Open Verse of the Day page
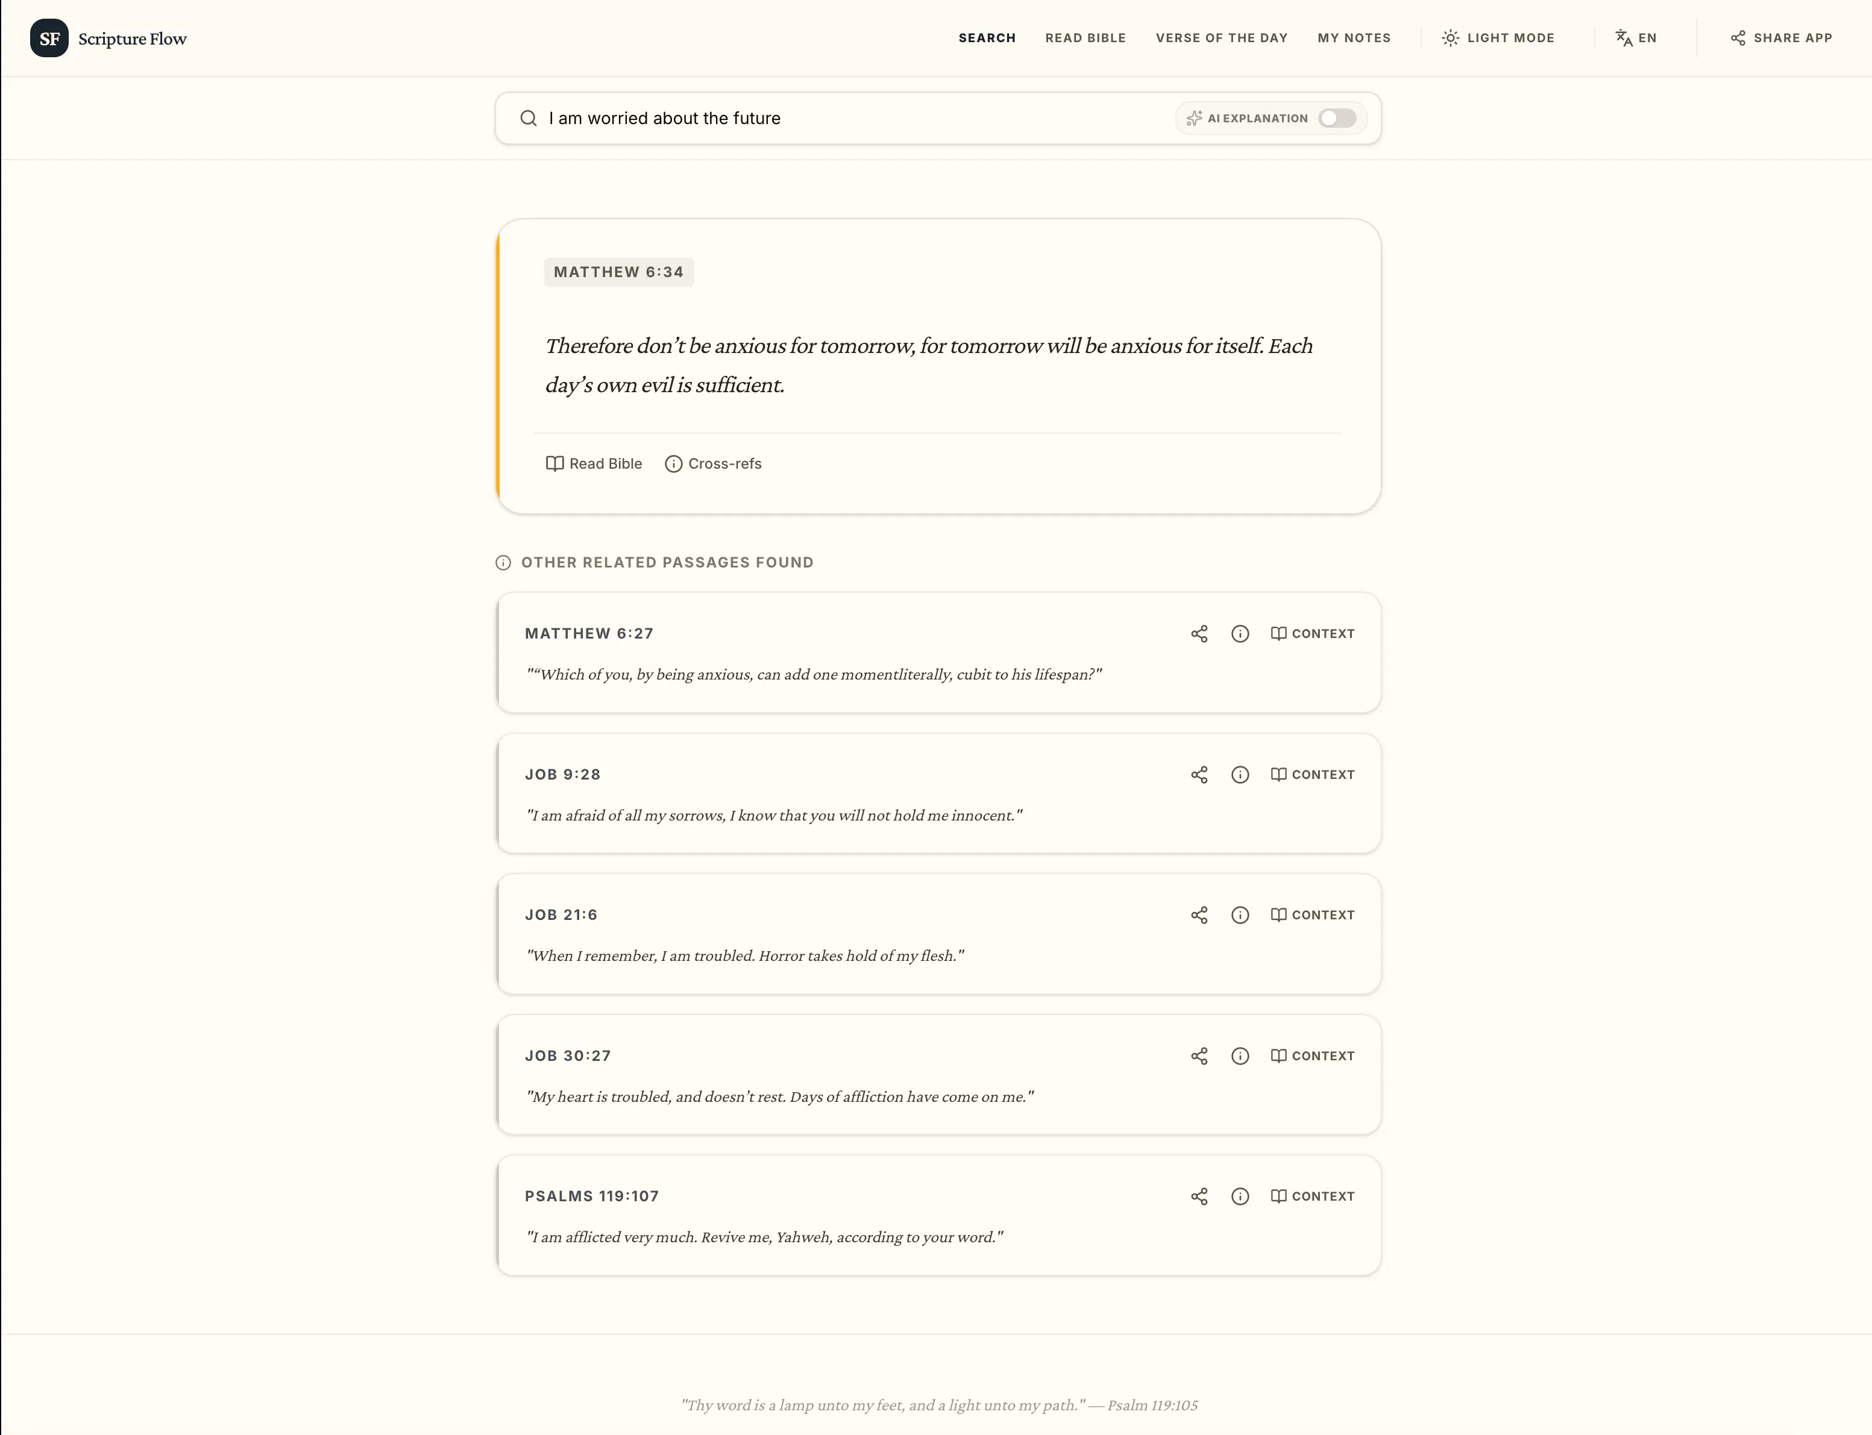The width and height of the screenshot is (1872, 1435). 1221,37
